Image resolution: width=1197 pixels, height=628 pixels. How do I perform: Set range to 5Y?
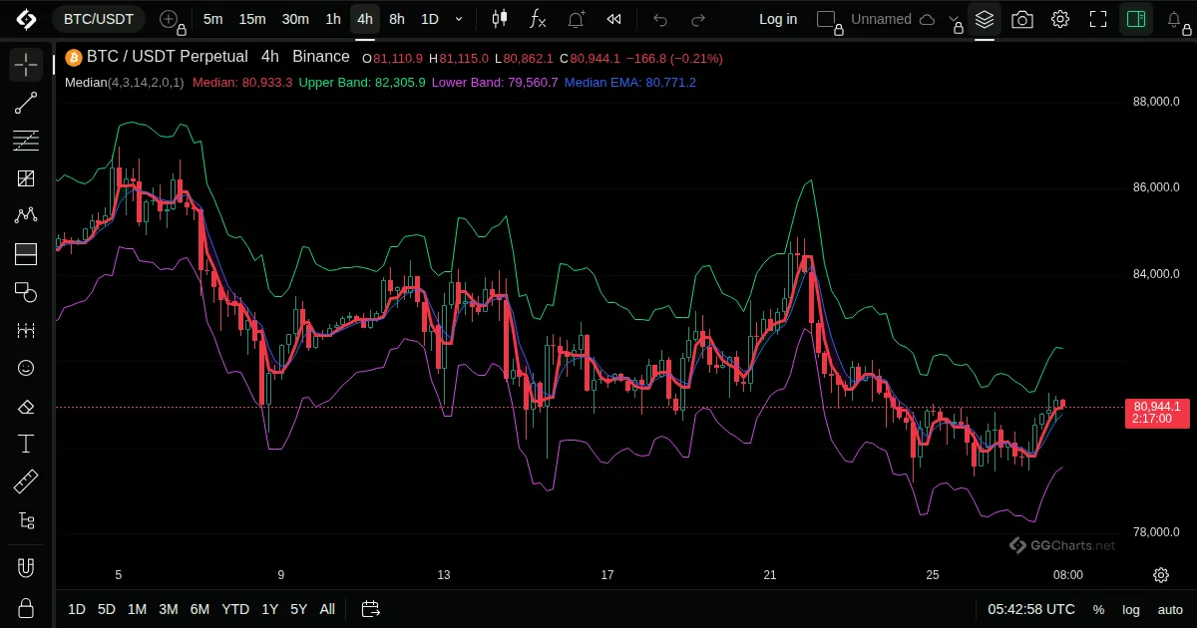tap(299, 609)
